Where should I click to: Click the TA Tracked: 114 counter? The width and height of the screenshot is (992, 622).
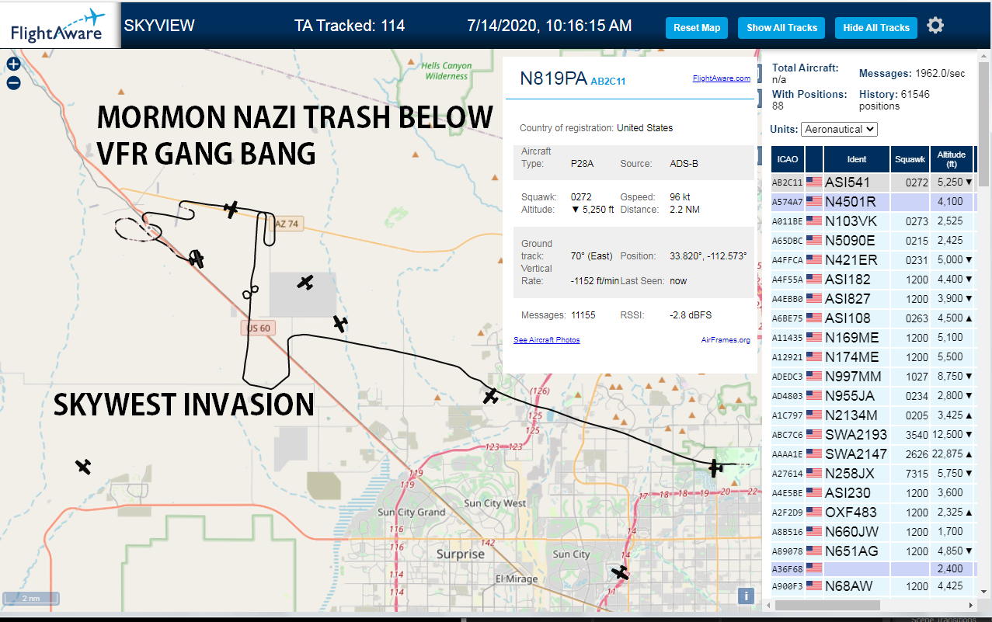[350, 26]
